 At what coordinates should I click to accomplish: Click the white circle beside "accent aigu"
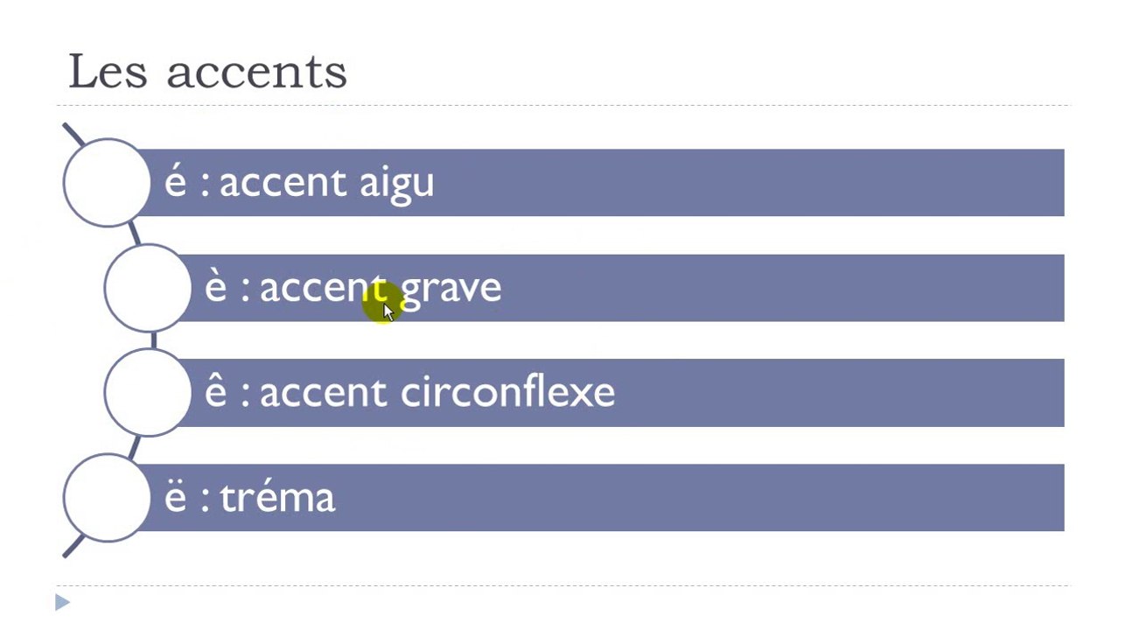tap(107, 183)
